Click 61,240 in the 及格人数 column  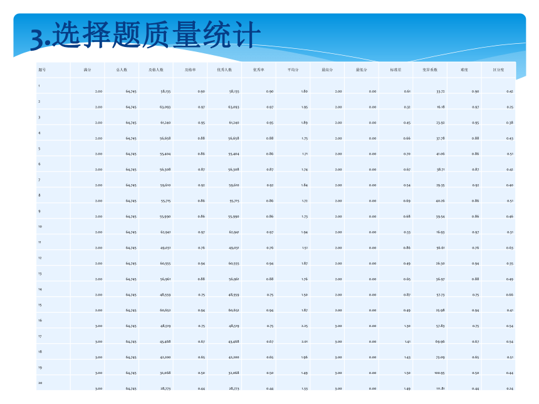click(165, 123)
